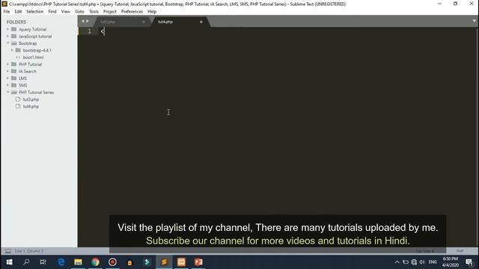Viewport: 479px width, 269px height.
Task: Expand the bootstrap-4.4.1 subfolder
Action: (x=12, y=50)
